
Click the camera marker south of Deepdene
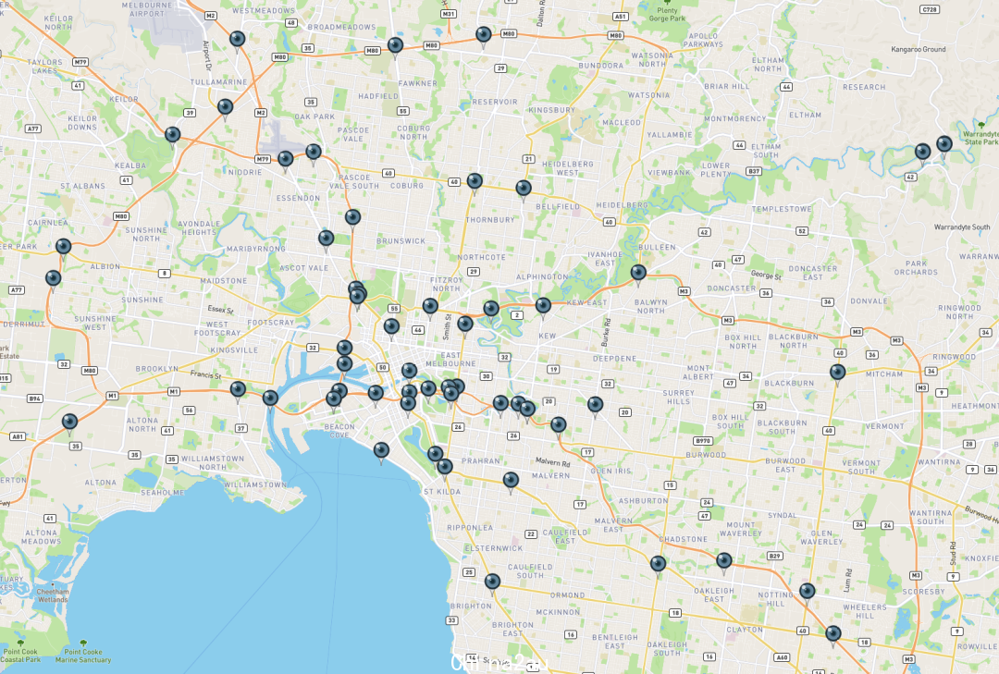click(595, 406)
